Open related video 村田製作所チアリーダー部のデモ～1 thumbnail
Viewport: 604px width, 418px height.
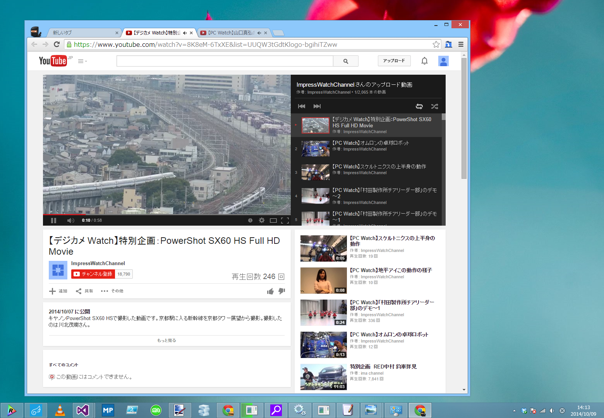tap(324, 313)
